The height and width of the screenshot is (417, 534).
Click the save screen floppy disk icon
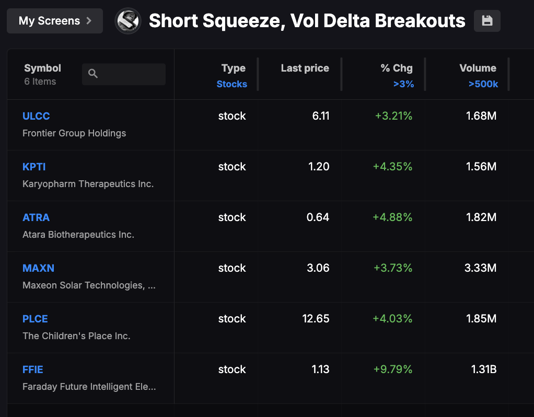click(x=487, y=21)
